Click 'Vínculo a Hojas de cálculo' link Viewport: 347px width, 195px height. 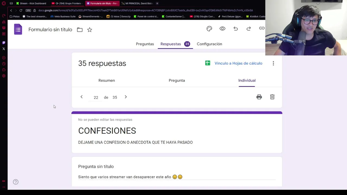click(x=238, y=63)
